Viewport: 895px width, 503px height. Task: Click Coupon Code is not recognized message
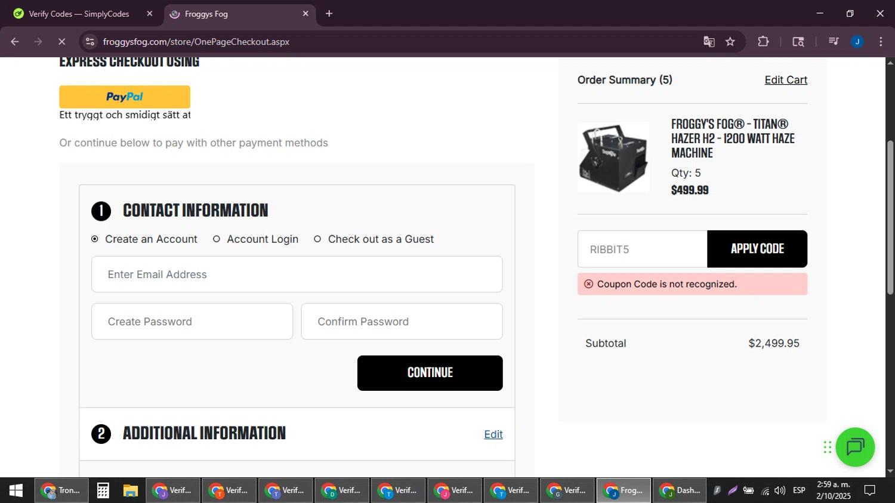pyautogui.click(x=666, y=284)
